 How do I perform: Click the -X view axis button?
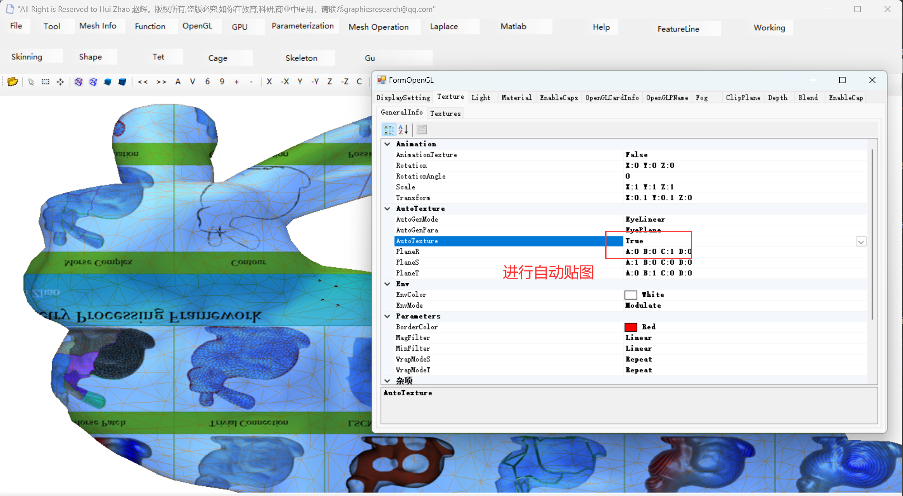tap(285, 81)
